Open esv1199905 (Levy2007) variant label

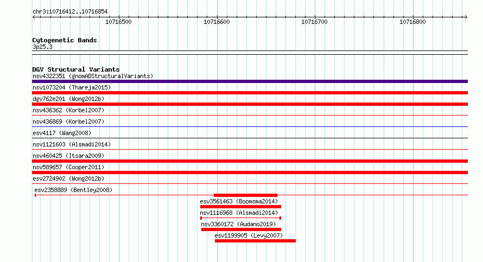[249, 235]
